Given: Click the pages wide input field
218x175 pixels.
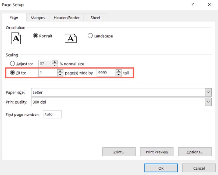Looking at the screenshot, I should 48,73.
